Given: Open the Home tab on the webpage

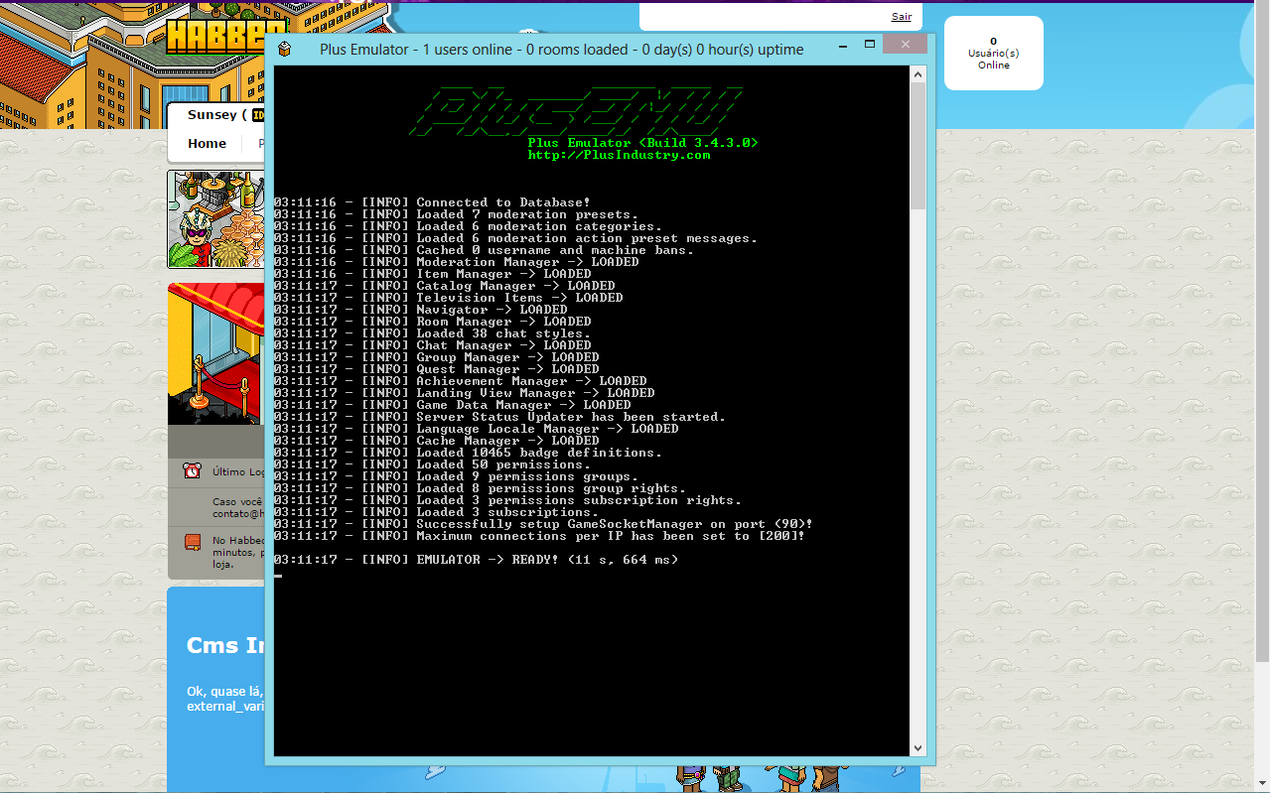Looking at the screenshot, I should click(207, 144).
